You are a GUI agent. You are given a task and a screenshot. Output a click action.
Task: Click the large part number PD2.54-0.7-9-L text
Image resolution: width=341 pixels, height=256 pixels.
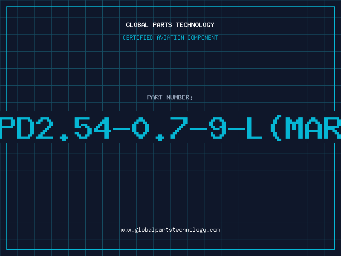(x=170, y=128)
